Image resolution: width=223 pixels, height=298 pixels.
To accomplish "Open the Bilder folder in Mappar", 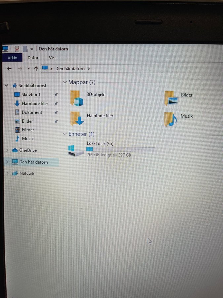I will (x=171, y=99).
